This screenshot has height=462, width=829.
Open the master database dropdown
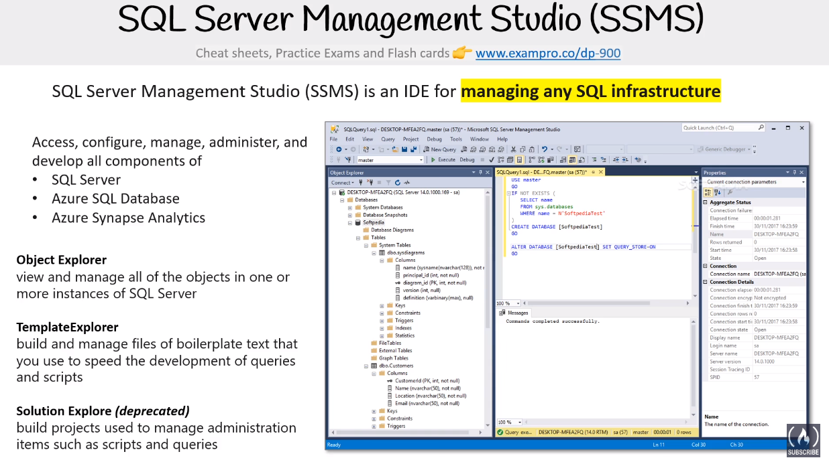tap(421, 160)
